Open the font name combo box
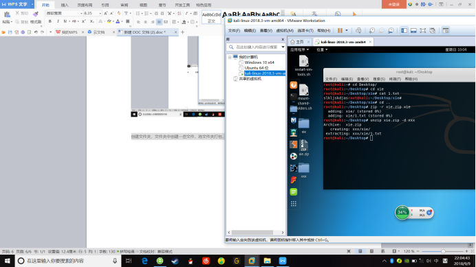Screen dimensions: 476x267 click(x=64, y=13)
